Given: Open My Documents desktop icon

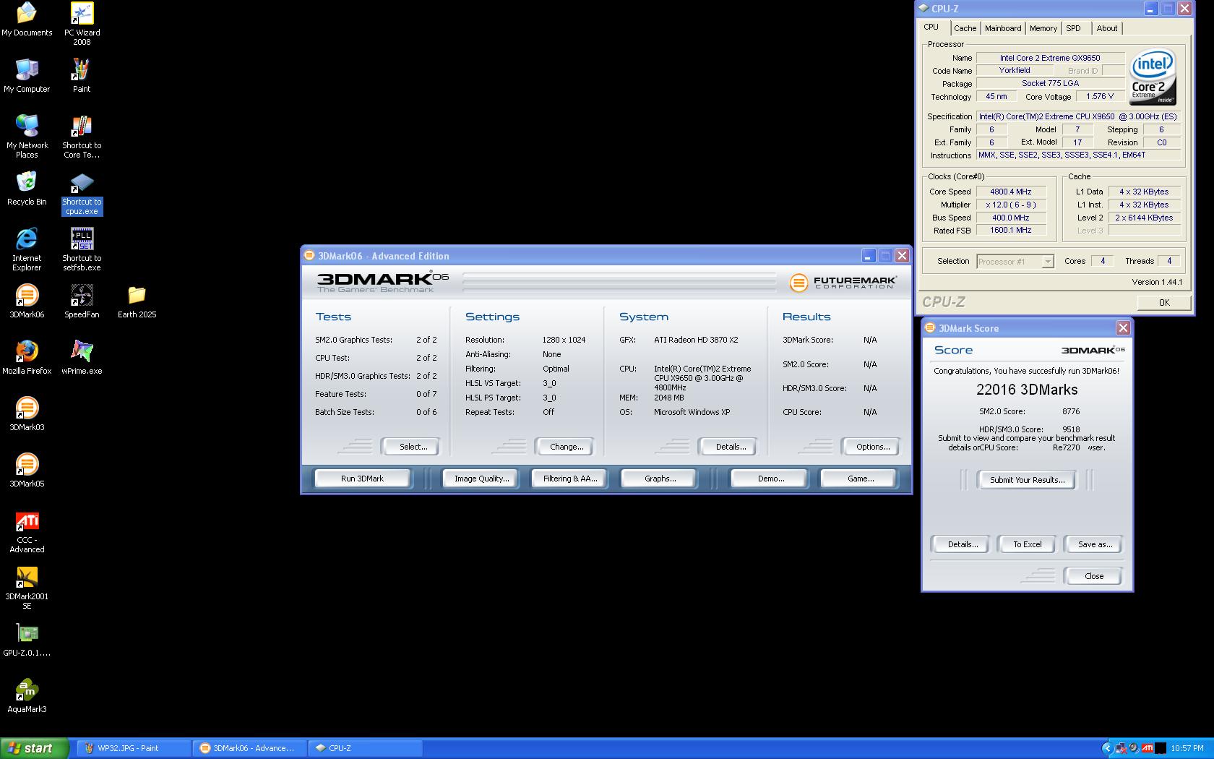Looking at the screenshot, I should pos(27,20).
